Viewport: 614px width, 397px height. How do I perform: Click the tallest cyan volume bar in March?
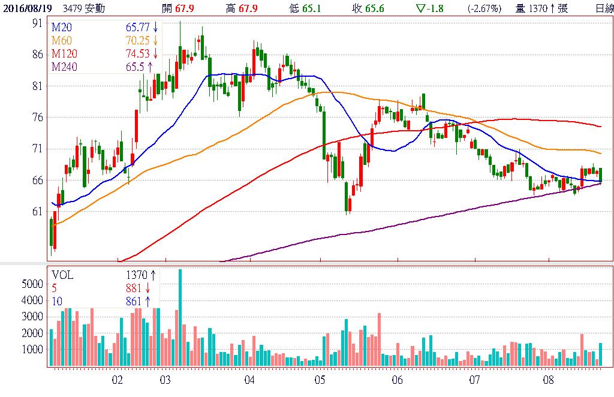[x=180, y=318]
